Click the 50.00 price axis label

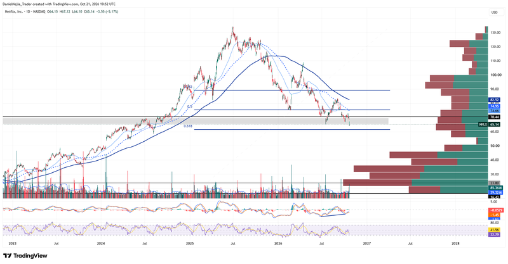495,146
